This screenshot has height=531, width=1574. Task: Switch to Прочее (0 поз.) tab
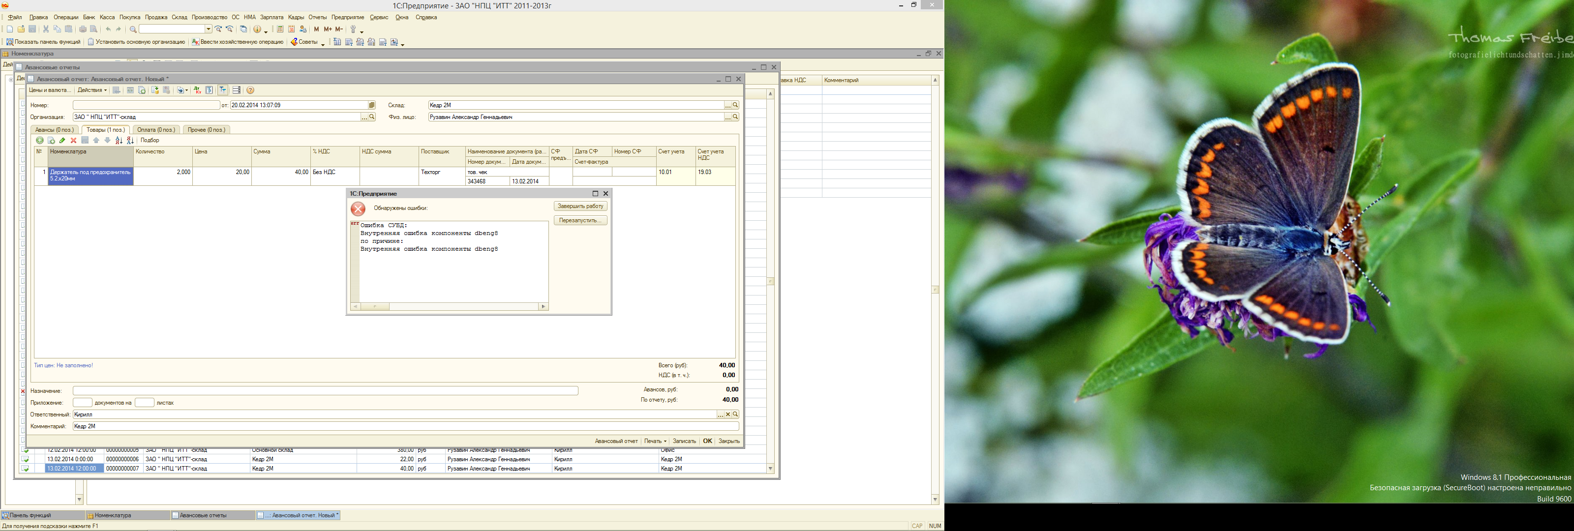coord(207,129)
